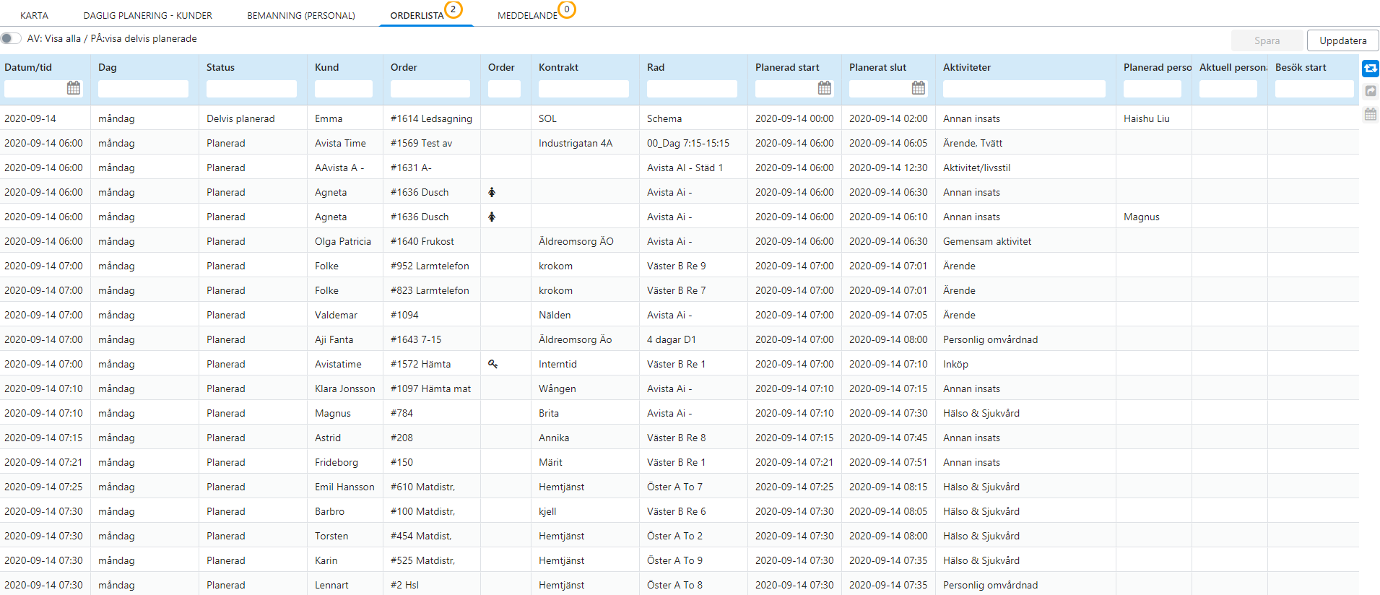Click the Aktiviteter column header
Screen dimensions: 1380x595
click(967, 67)
